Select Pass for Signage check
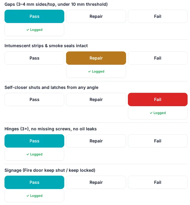The image size is (190, 205). 34,182
